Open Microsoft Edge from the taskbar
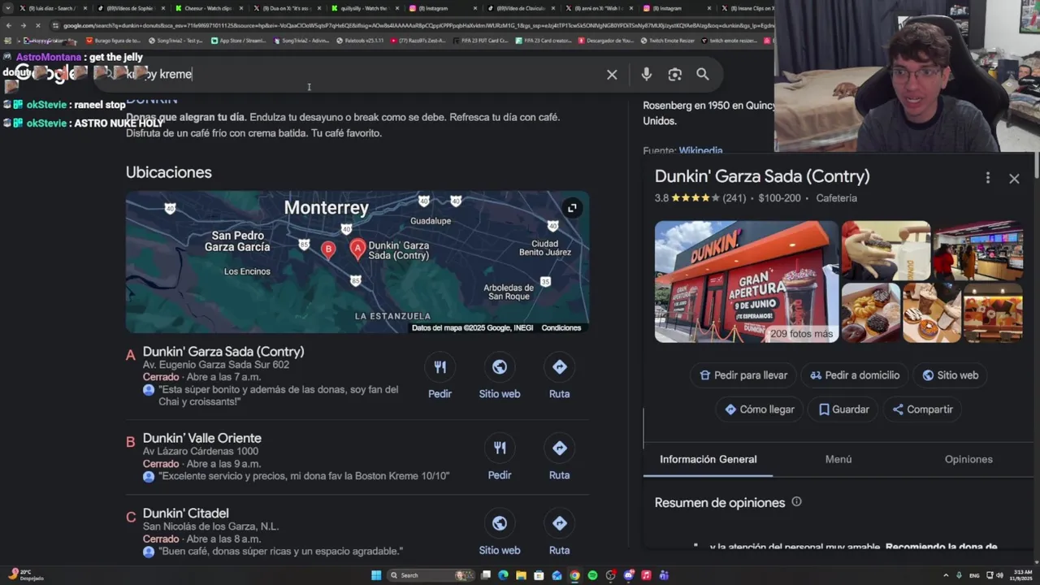 (x=503, y=575)
